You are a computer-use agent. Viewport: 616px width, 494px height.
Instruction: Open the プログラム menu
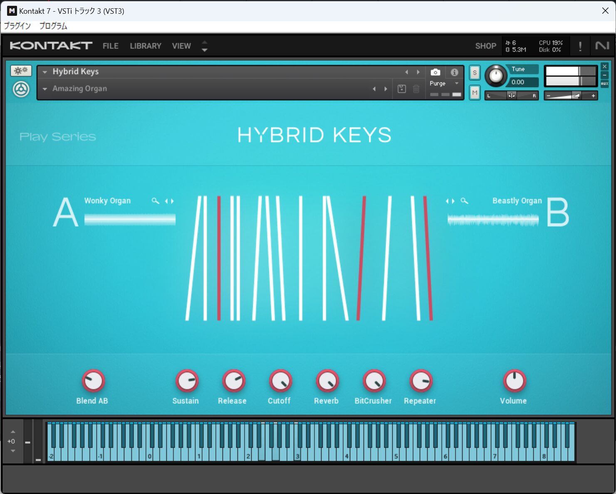pyautogui.click(x=53, y=26)
